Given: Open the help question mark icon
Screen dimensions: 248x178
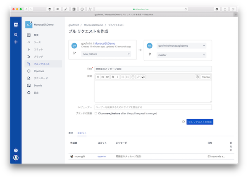Looking at the screenshot, I should click(x=16, y=150).
